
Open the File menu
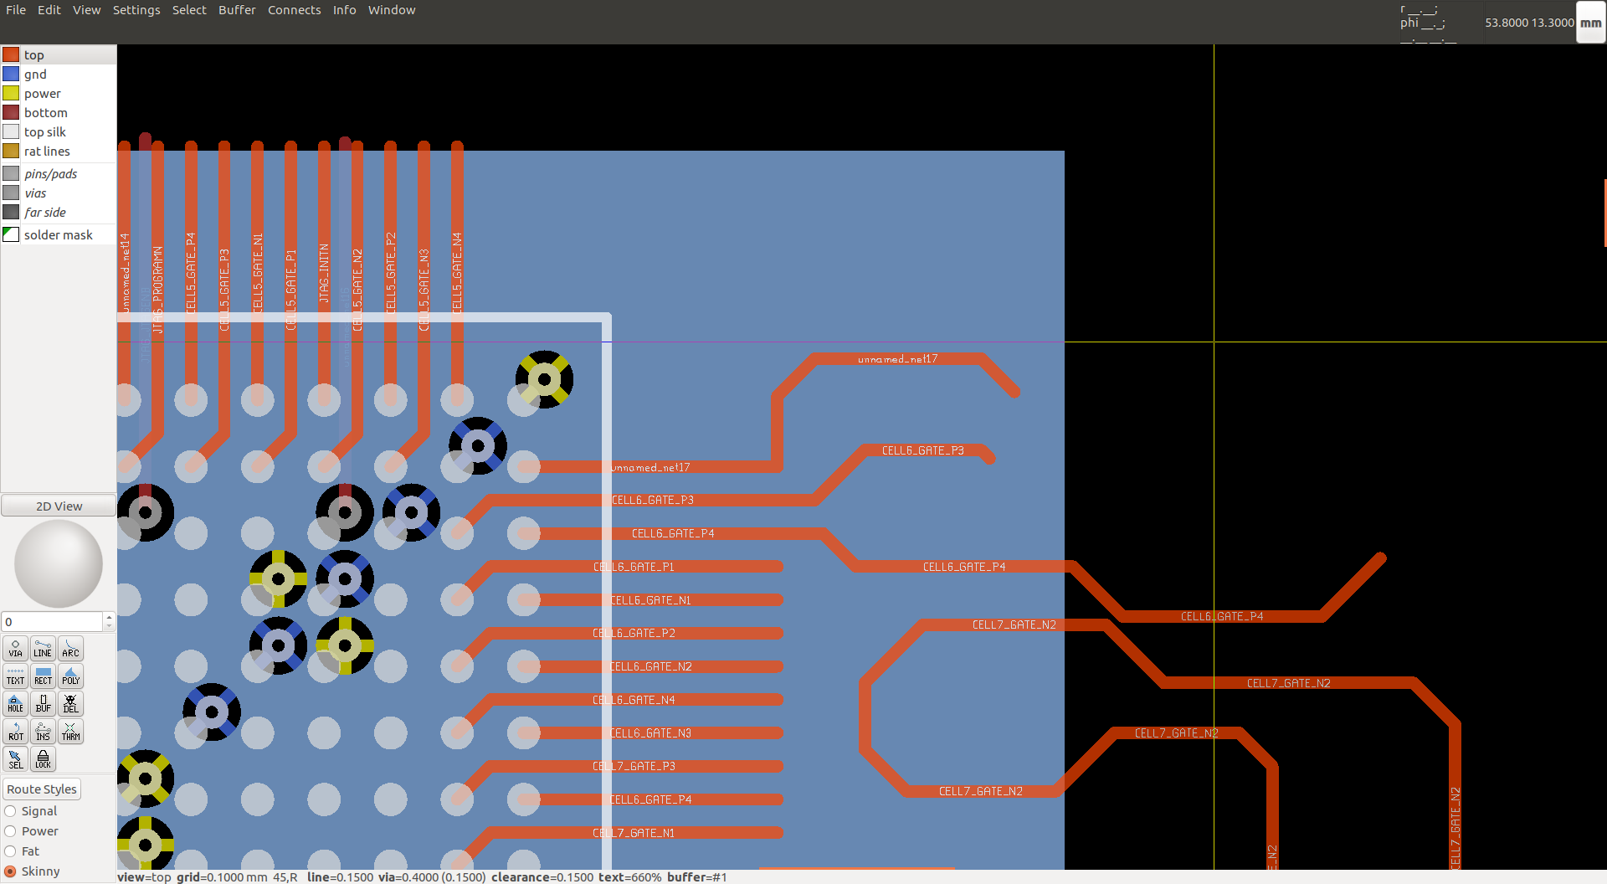[x=16, y=10]
